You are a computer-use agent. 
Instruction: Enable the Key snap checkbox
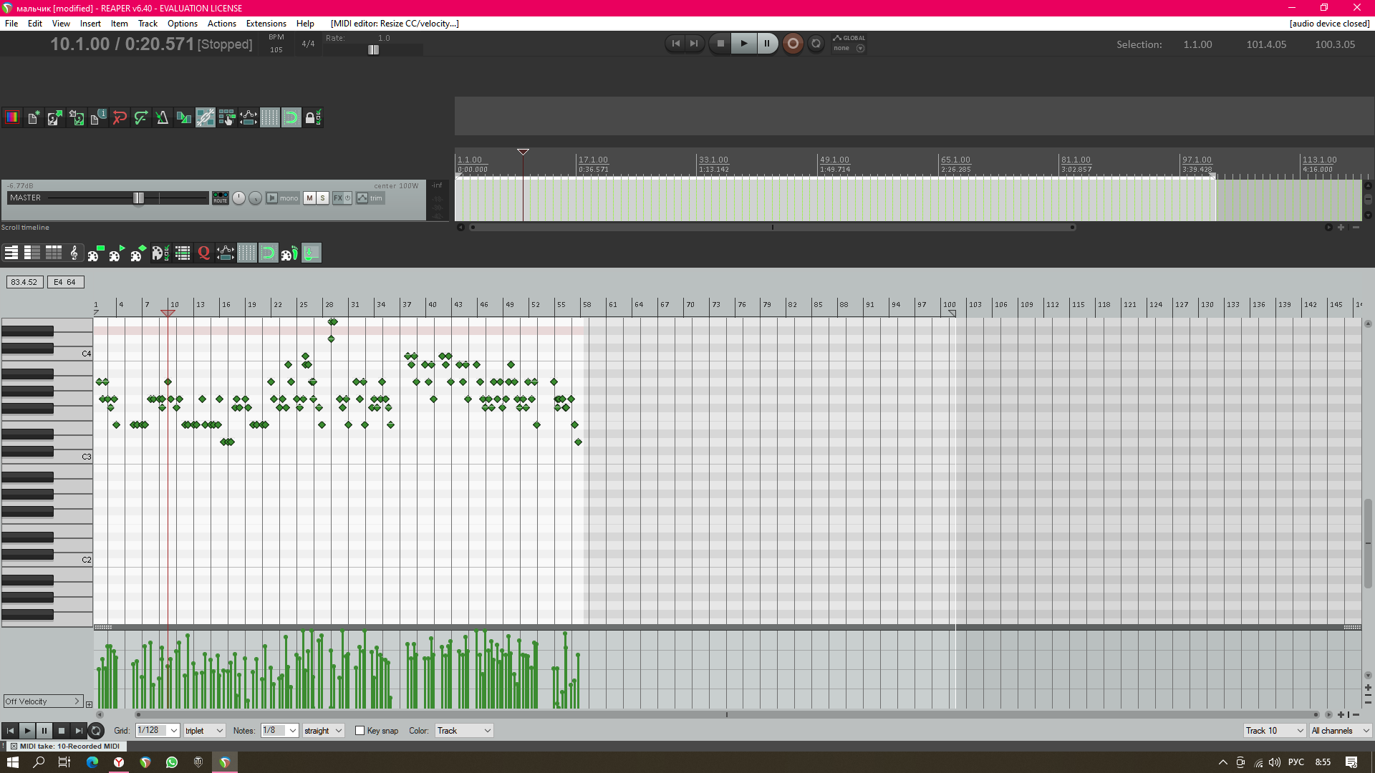pyautogui.click(x=360, y=731)
